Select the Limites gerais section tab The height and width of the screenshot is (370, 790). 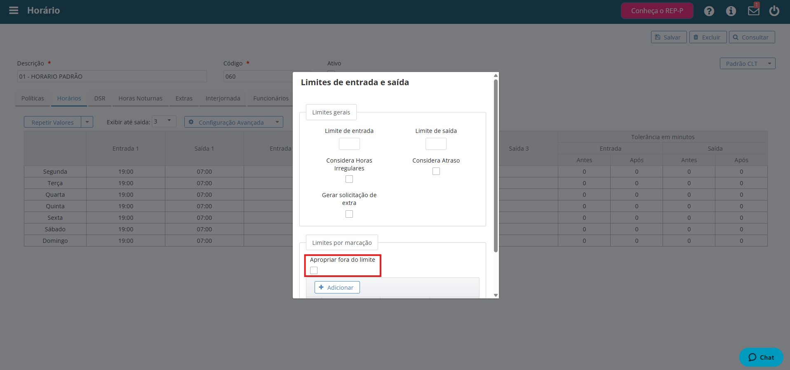point(331,112)
